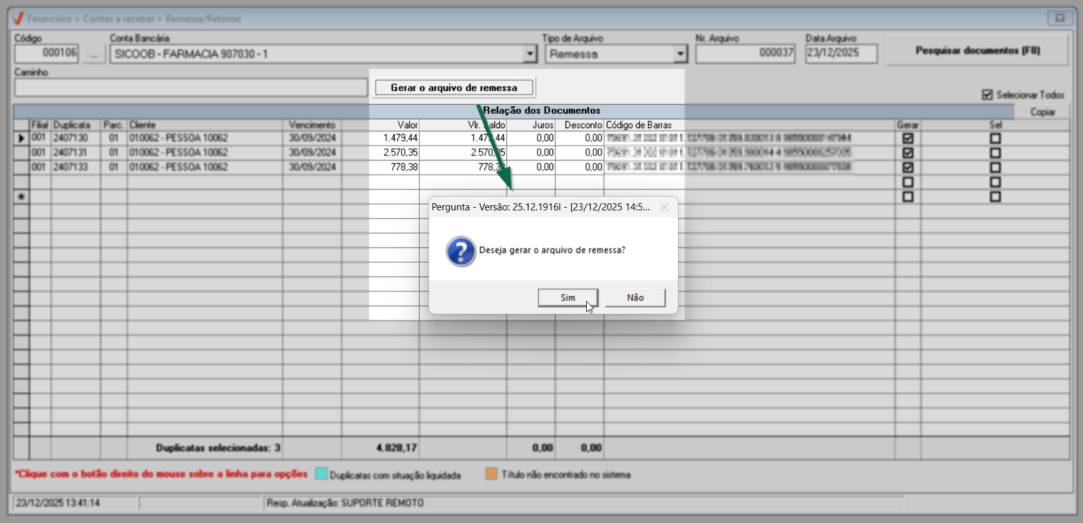Edit the Data Arquivo date field
Screen dimensions: 1083x523
[842, 53]
